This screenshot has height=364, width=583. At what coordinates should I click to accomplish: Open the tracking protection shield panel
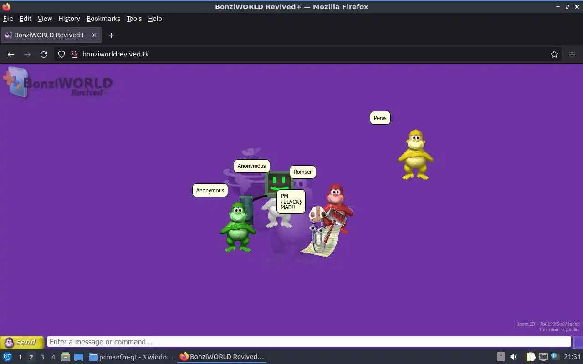pyautogui.click(x=61, y=54)
